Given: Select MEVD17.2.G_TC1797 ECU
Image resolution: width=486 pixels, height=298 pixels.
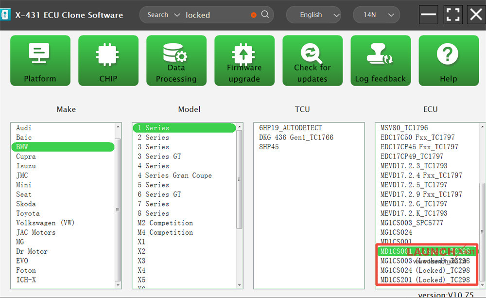Looking at the screenshot, I should tap(414, 204).
